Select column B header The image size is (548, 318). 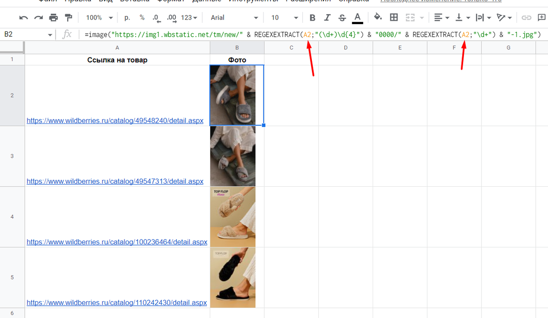(237, 48)
